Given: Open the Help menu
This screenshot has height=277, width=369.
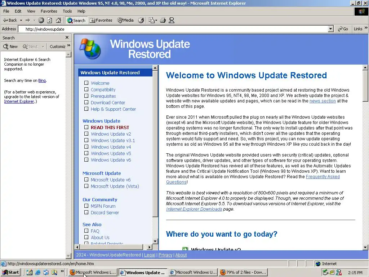Looking at the screenshot, I should pyautogui.click(x=81, y=11).
